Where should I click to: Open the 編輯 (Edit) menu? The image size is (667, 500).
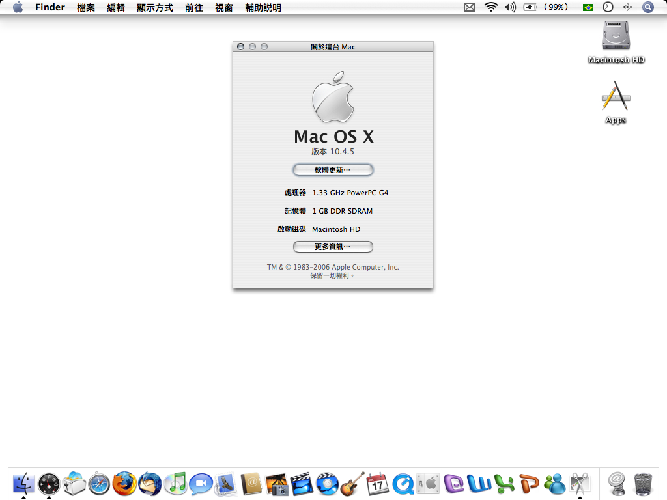[116, 7]
